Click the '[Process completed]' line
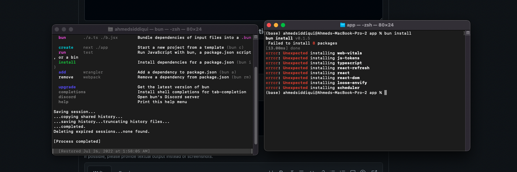 [x=77, y=141]
